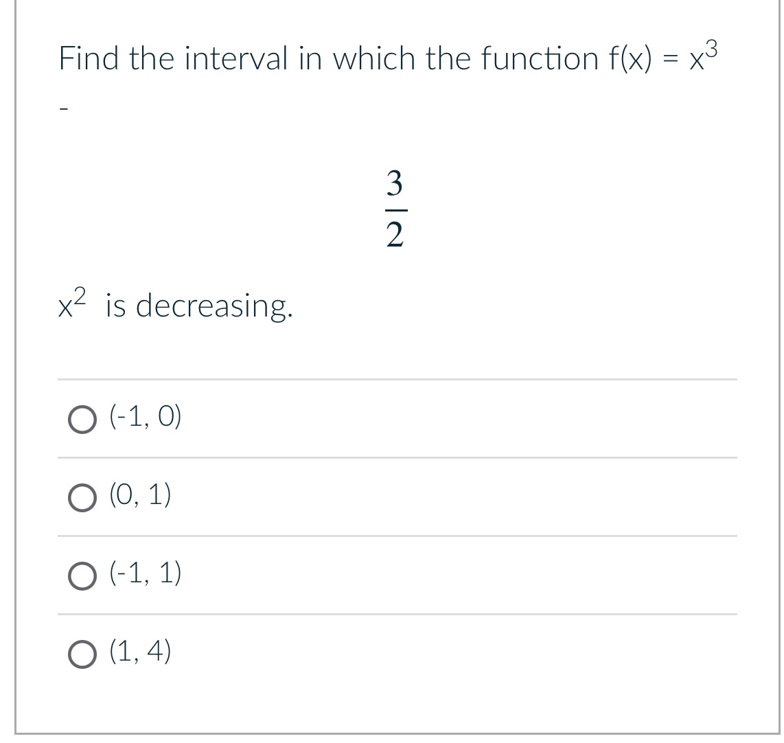Click the x squared term

tap(71, 304)
